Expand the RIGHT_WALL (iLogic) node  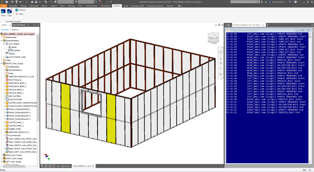(1, 158)
